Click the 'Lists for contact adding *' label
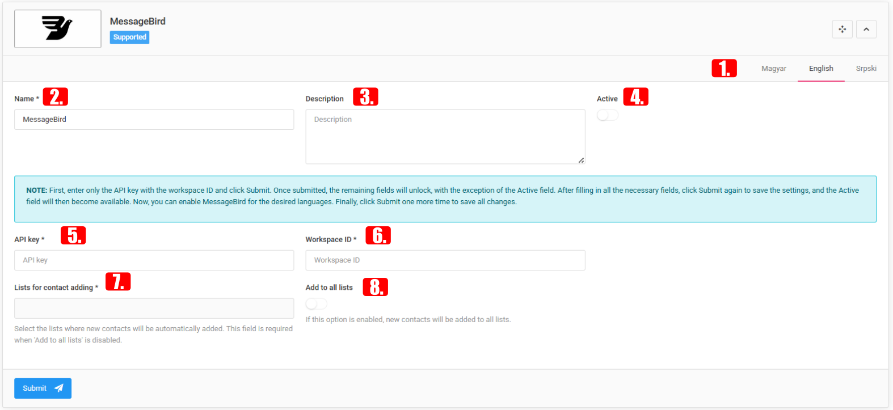 (56, 288)
